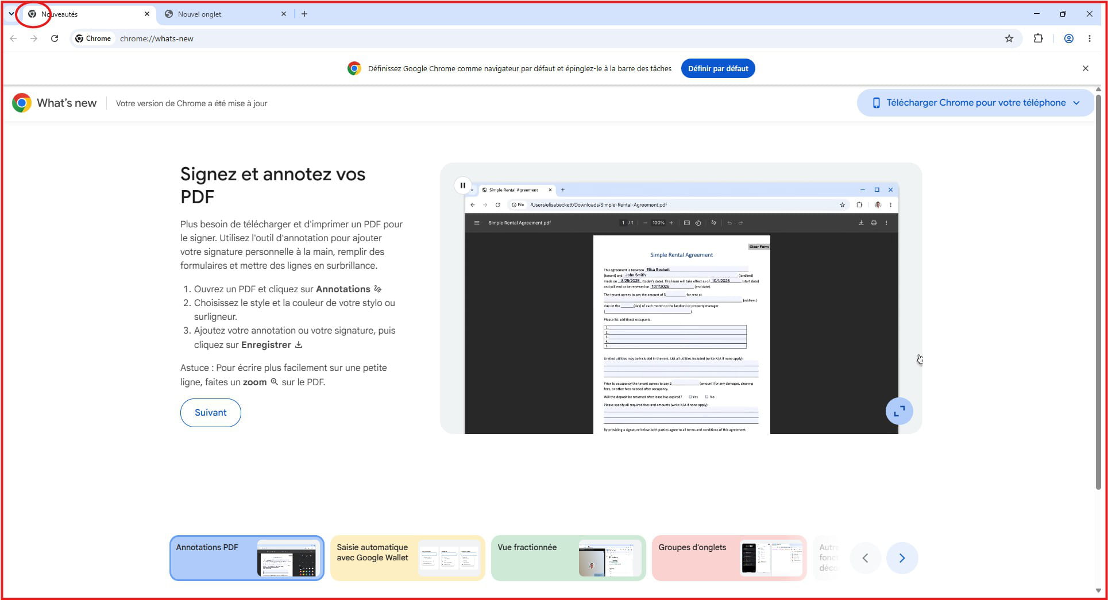Click the next carousel arrow
Viewport: 1108px width, 600px height.
902,558
